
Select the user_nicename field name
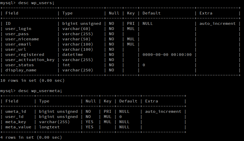coord(22,39)
